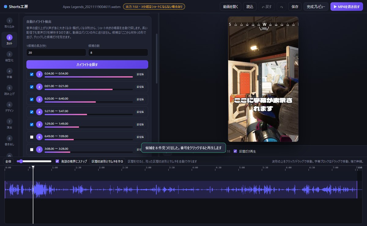Click 区切る for candidate 5:27.00
Viewport: 367px width, 226px height.
(x=140, y=112)
